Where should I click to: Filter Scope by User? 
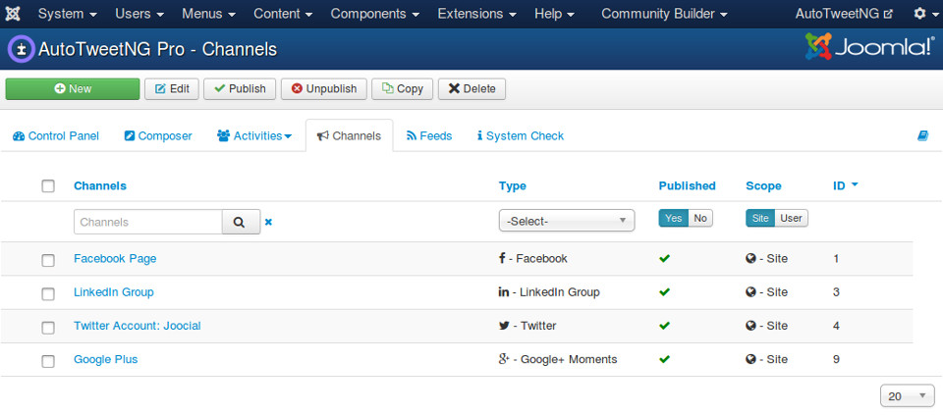792,218
